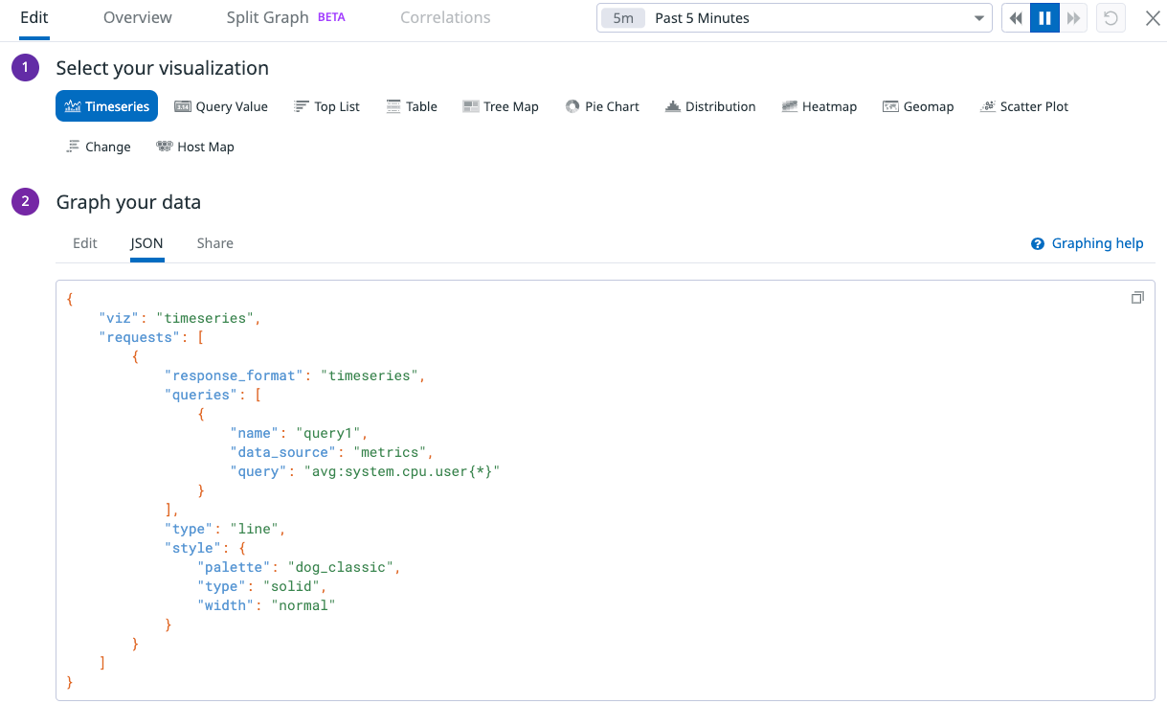Open the Graphing help link

coord(1087,243)
